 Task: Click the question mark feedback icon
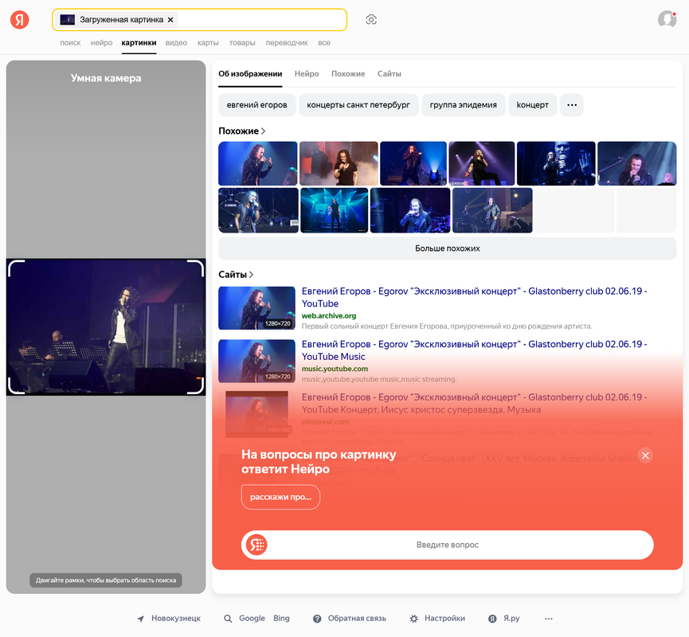(x=317, y=619)
